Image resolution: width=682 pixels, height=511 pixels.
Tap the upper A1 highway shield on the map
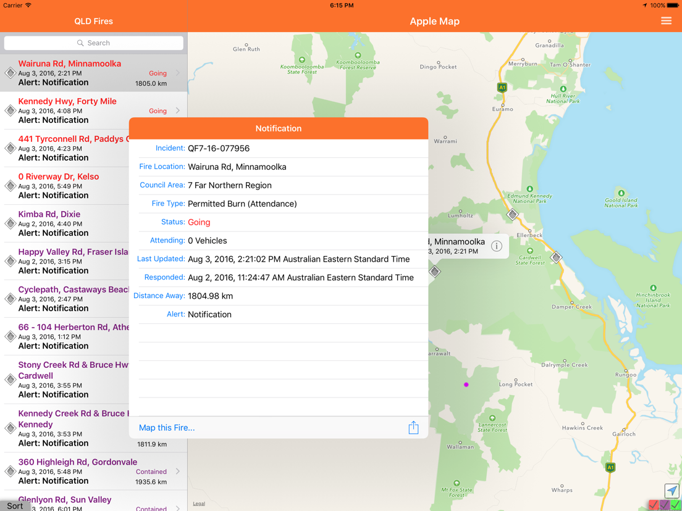(x=502, y=88)
